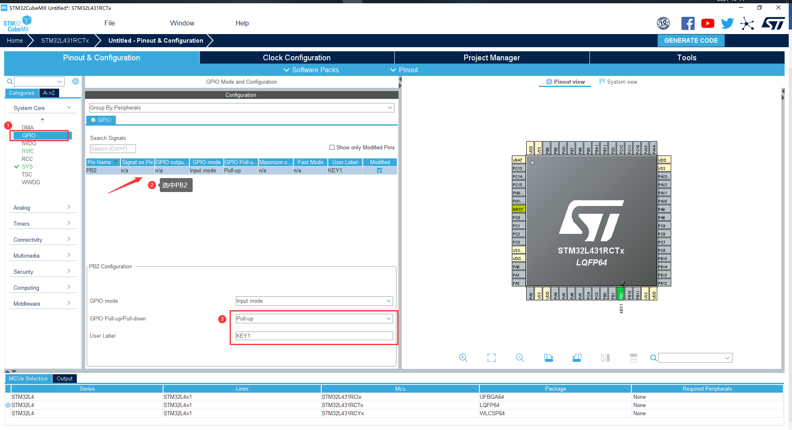Viewport: 792px width, 430px height.
Task: Toggle the Modified checkbox for PB2
Action: (x=380, y=170)
